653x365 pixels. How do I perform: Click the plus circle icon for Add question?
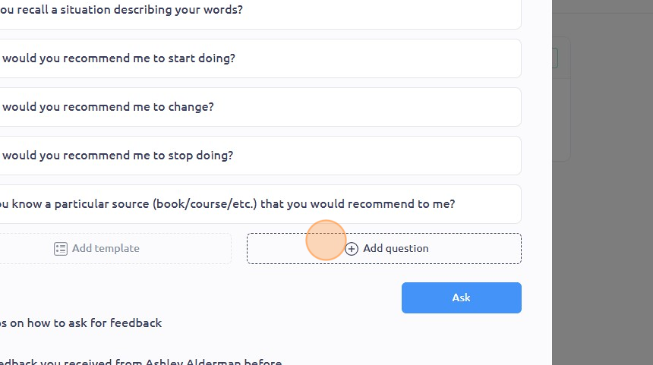click(x=352, y=249)
